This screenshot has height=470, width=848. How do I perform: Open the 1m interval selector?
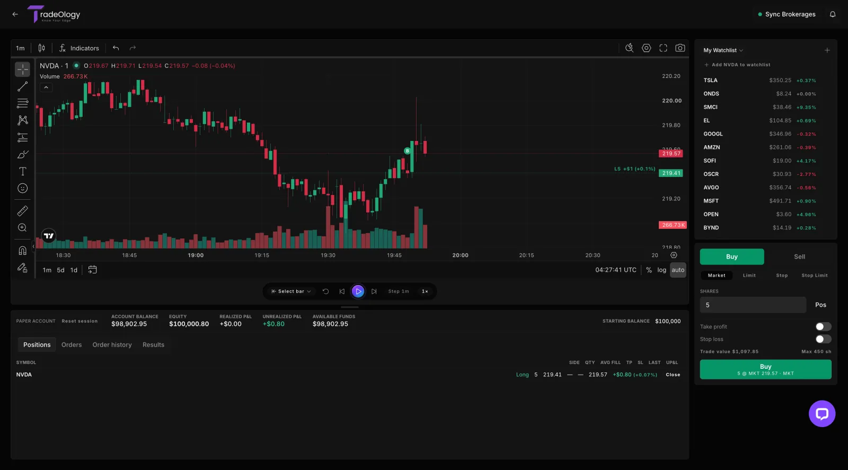pos(20,48)
